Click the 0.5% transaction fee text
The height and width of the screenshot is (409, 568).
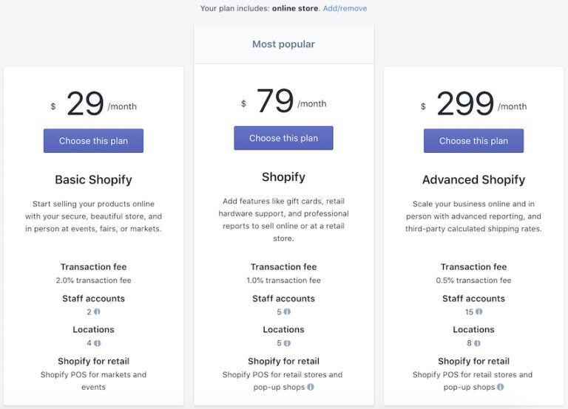click(x=473, y=281)
